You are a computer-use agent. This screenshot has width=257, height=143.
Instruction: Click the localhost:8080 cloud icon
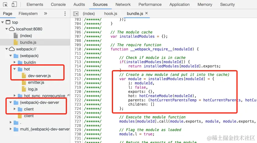coord(12,29)
